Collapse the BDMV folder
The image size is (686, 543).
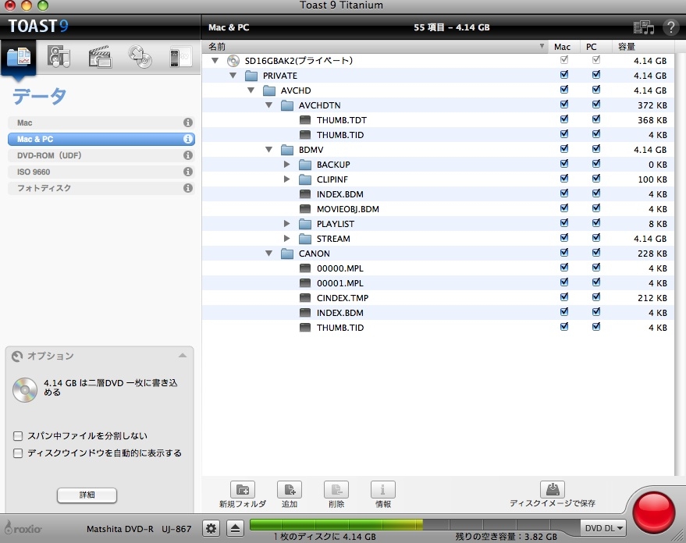(x=269, y=150)
